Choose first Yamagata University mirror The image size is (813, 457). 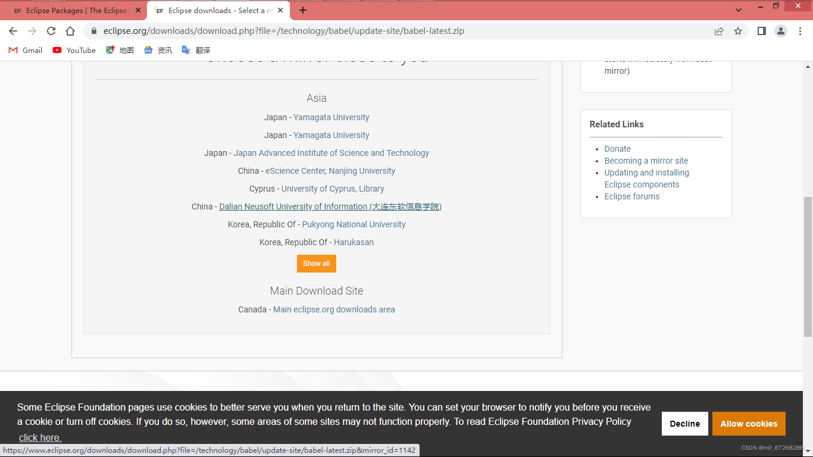pos(331,117)
